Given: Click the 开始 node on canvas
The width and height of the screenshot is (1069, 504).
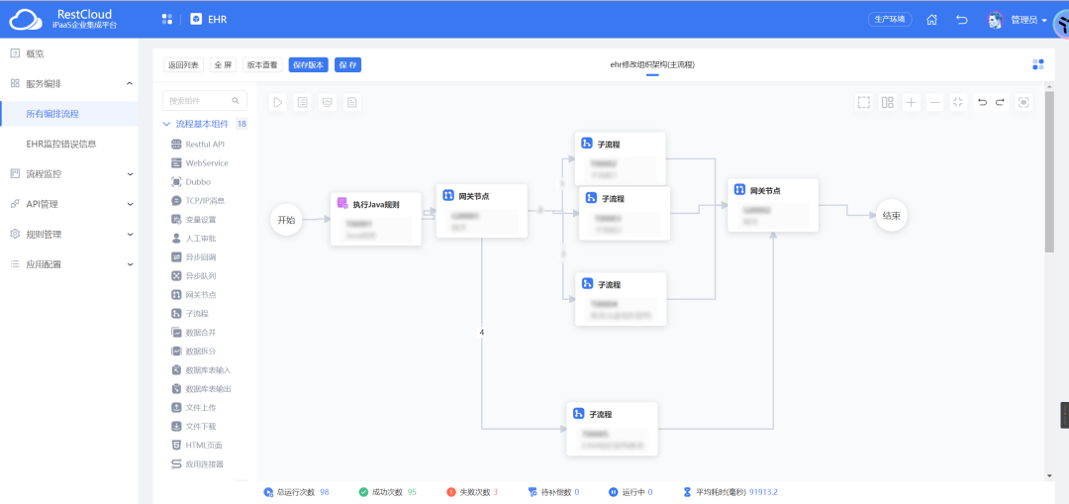Looking at the screenshot, I should (286, 220).
